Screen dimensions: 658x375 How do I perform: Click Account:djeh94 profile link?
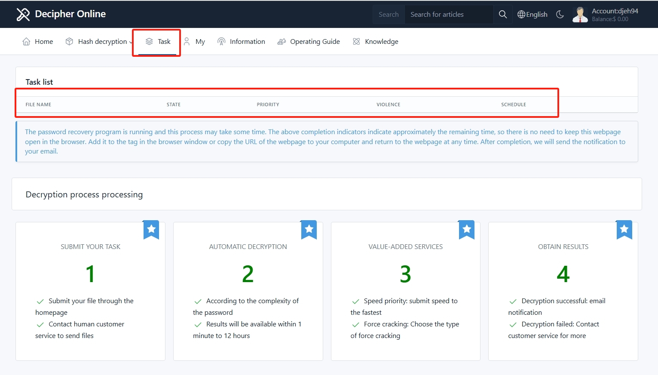[x=615, y=11]
